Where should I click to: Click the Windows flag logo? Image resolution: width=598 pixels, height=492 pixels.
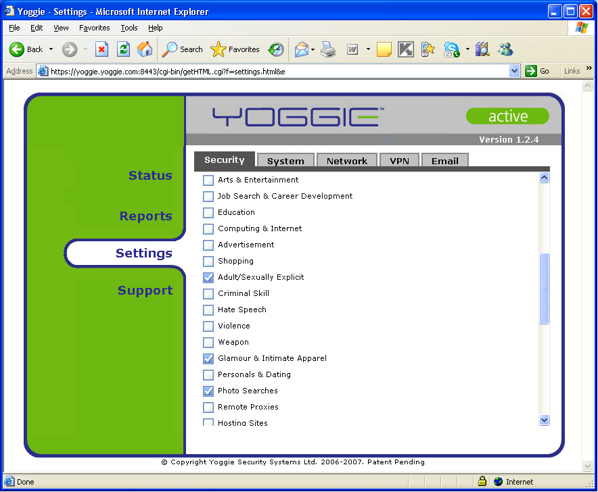[582, 28]
